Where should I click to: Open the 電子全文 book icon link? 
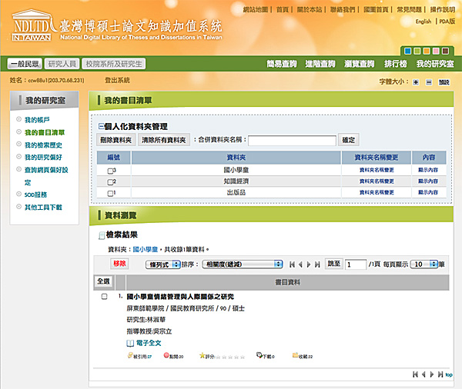point(130,342)
